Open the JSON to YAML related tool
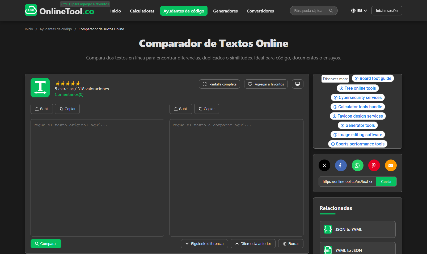Image resolution: width=427 pixels, height=254 pixels. [357, 229]
